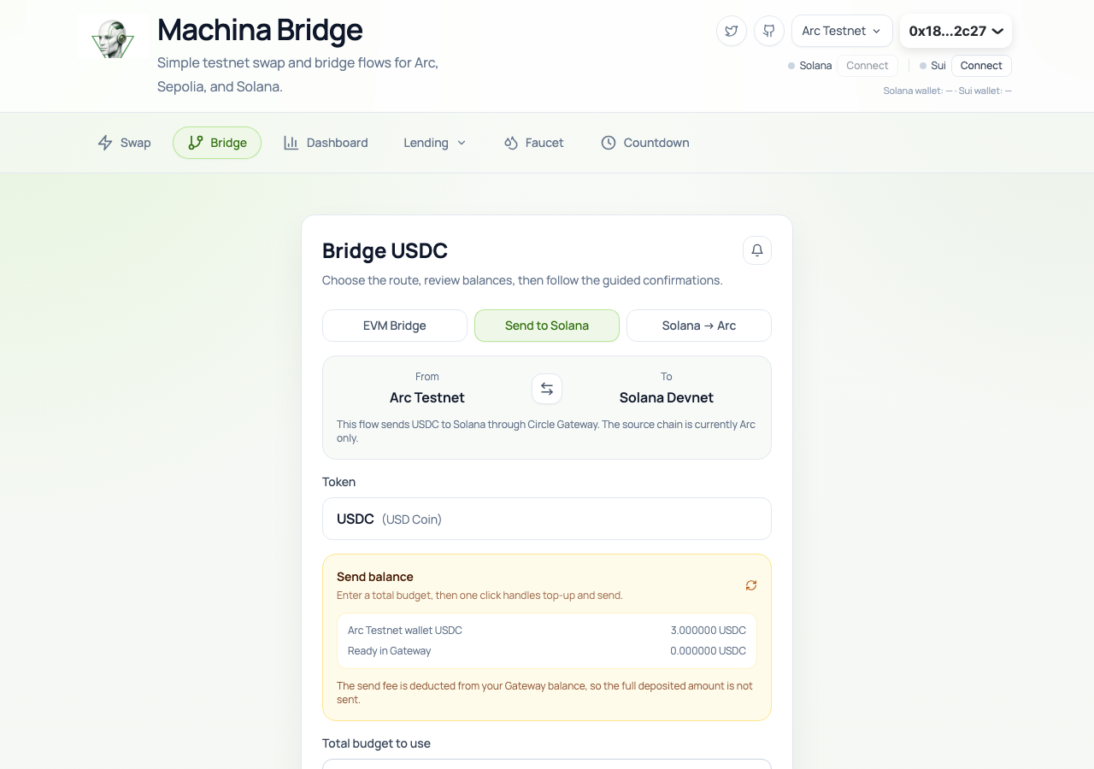1094x769 pixels.
Task: Click the Solana wallet / Sui wallet status text
Action: (x=948, y=91)
